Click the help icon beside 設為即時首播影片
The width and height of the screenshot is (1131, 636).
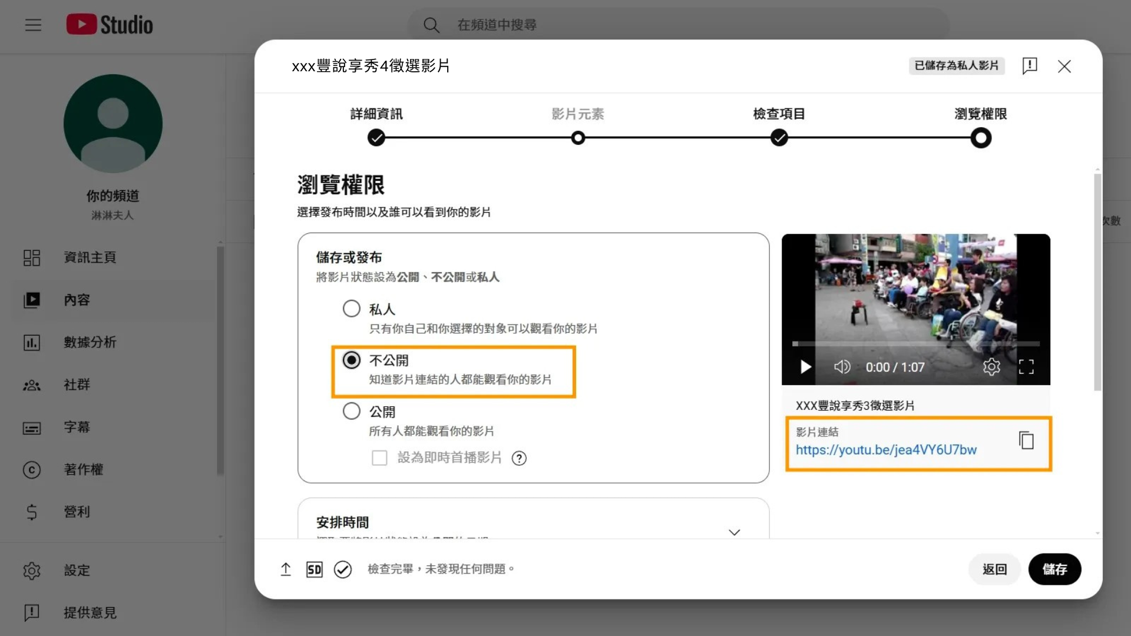(x=519, y=458)
